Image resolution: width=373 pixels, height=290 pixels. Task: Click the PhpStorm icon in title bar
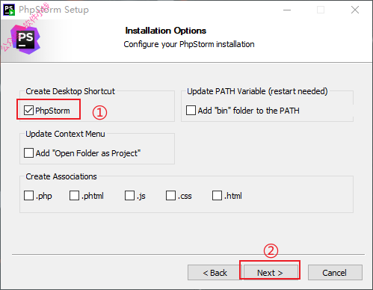click(9, 10)
